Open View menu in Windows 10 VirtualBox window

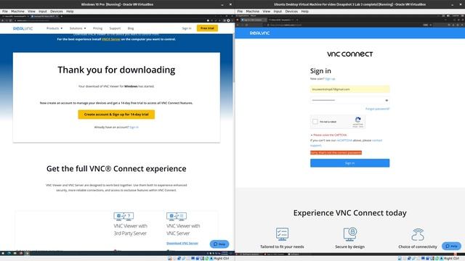pos(31,12)
